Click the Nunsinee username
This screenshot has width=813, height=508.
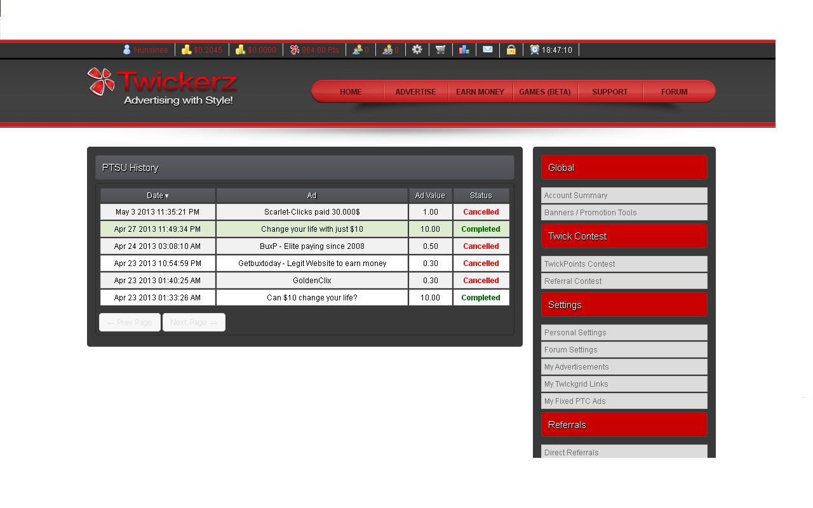point(151,50)
